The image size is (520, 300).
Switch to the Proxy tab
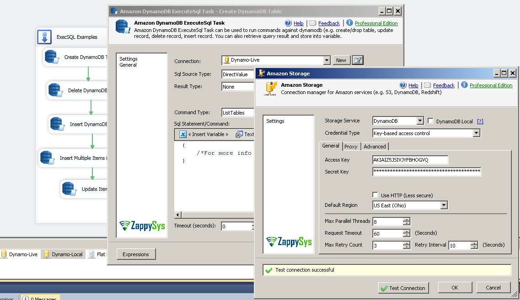tap(351, 147)
